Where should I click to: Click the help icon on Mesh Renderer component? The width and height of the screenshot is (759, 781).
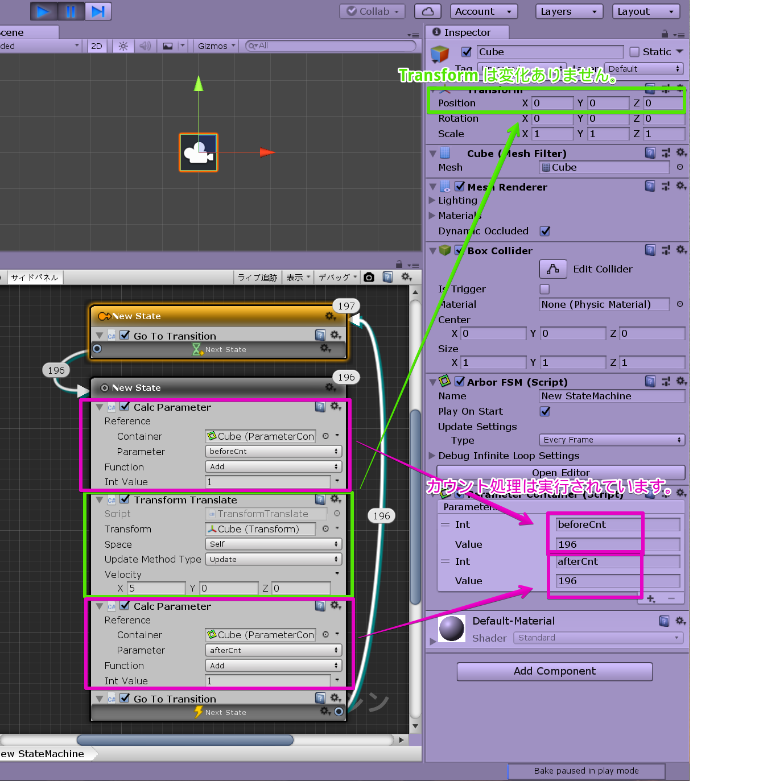coord(650,186)
